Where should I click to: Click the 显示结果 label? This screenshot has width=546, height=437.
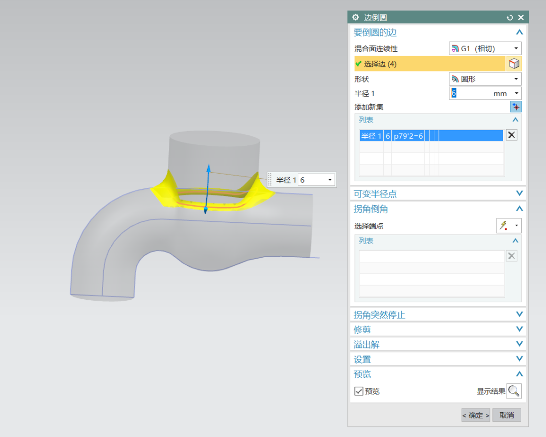point(490,391)
